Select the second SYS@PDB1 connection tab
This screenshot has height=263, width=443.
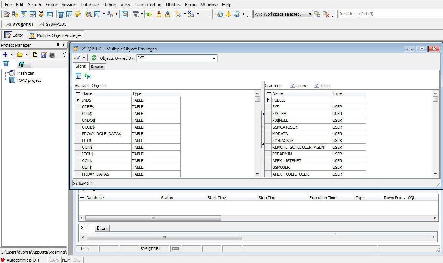[x=53, y=24]
